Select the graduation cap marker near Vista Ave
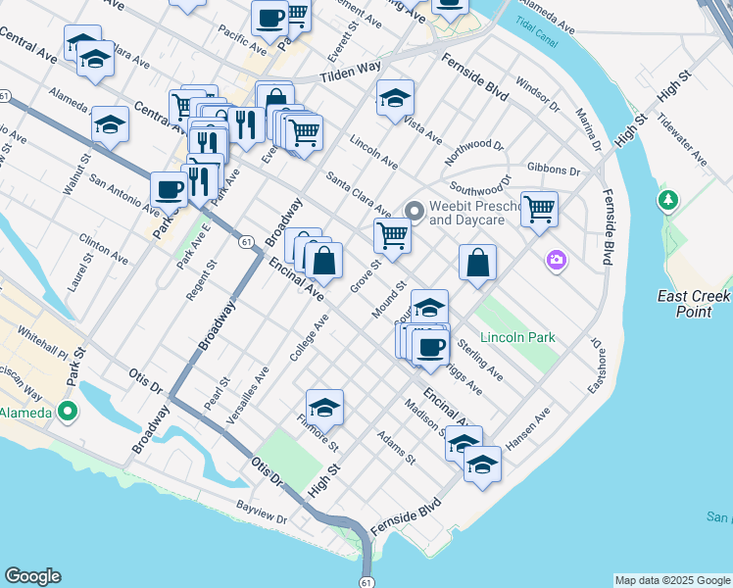Viewport: 733px width, 588px height. coord(395,100)
